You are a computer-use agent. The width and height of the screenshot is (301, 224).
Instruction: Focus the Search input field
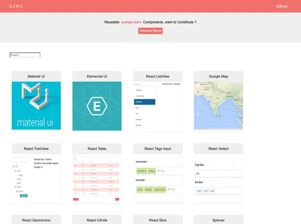[25, 55]
